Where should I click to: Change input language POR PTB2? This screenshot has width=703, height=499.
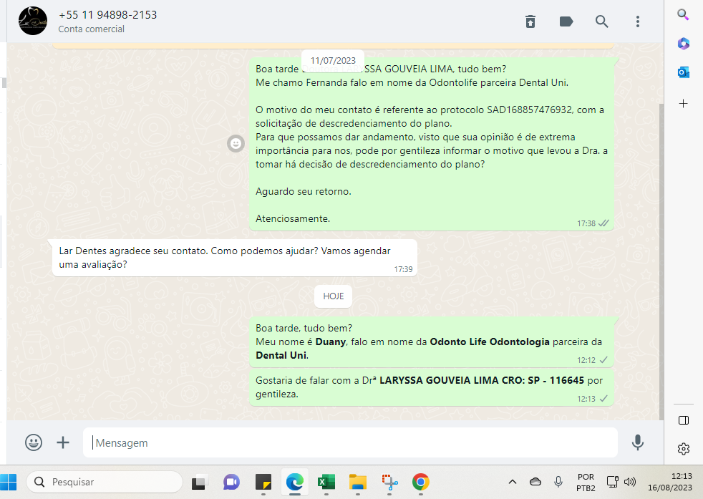tap(586, 482)
